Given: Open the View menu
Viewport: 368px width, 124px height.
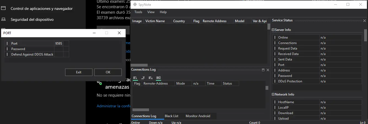Looking at the screenshot, I should coord(151,12).
